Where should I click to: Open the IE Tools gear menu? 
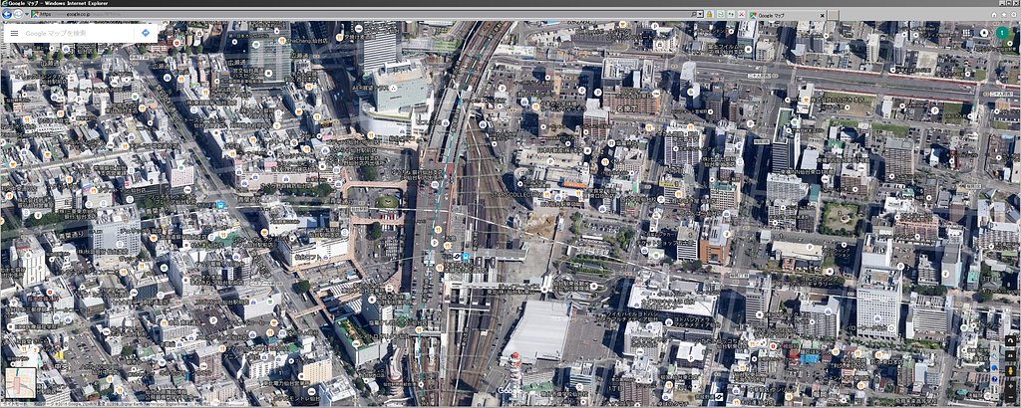[1014, 14]
